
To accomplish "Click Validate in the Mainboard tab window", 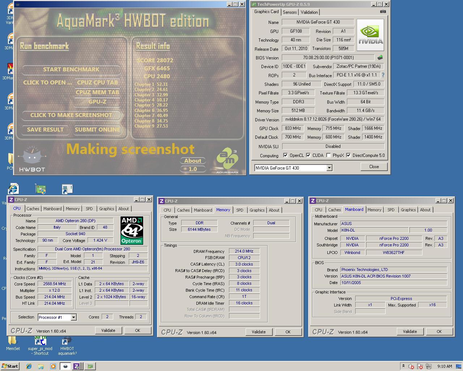I will click(410, 332).
